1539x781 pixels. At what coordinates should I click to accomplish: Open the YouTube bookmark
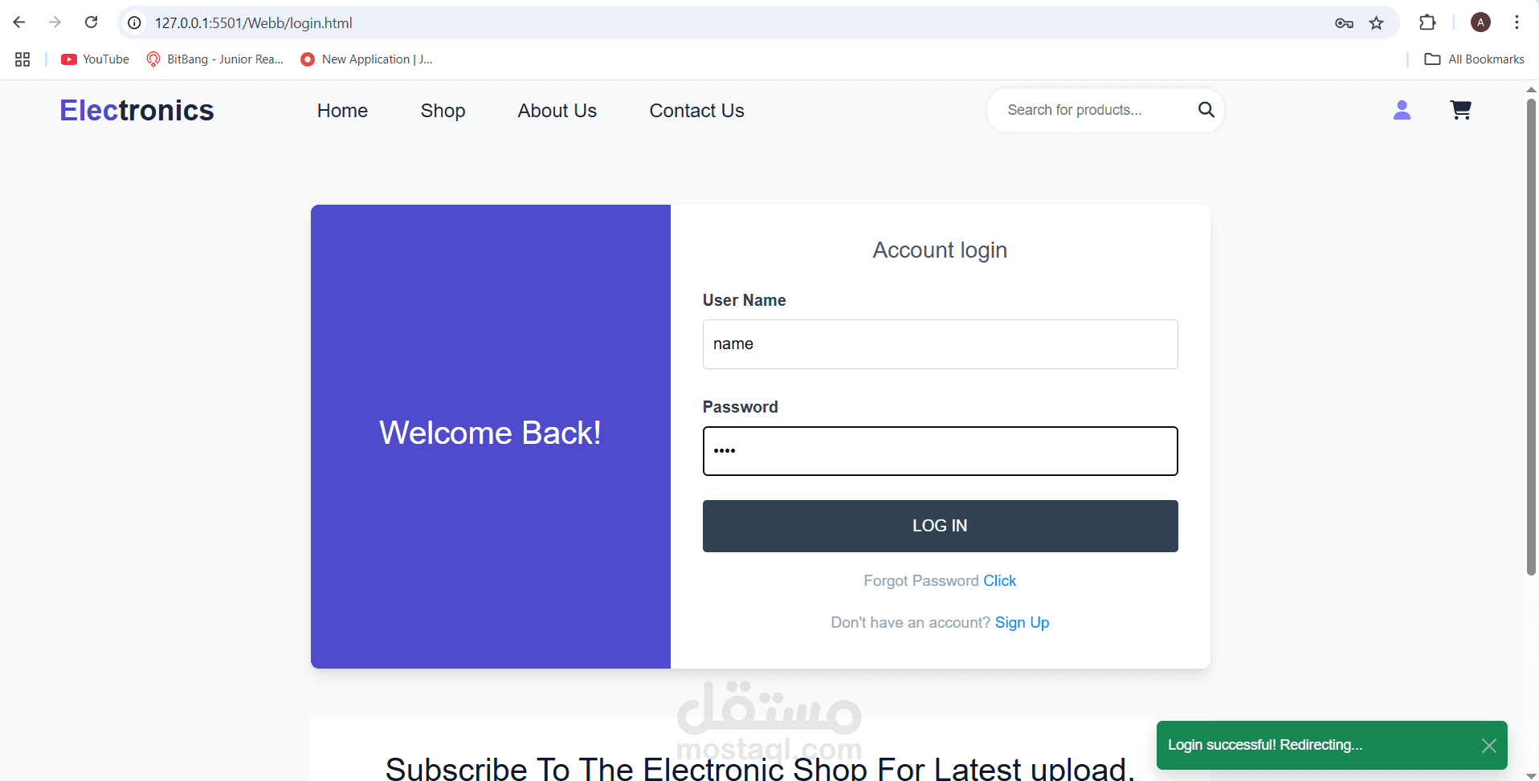click(x=96, y=59)
